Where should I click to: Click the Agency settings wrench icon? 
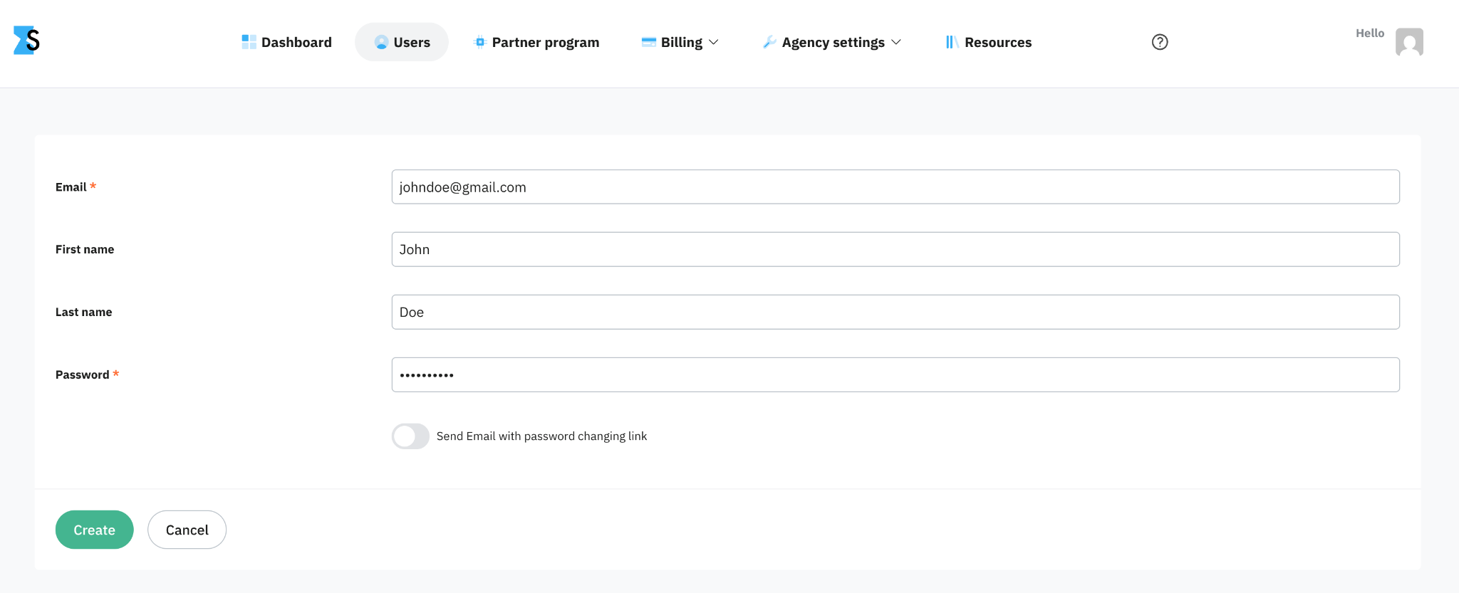pos(769,42)
